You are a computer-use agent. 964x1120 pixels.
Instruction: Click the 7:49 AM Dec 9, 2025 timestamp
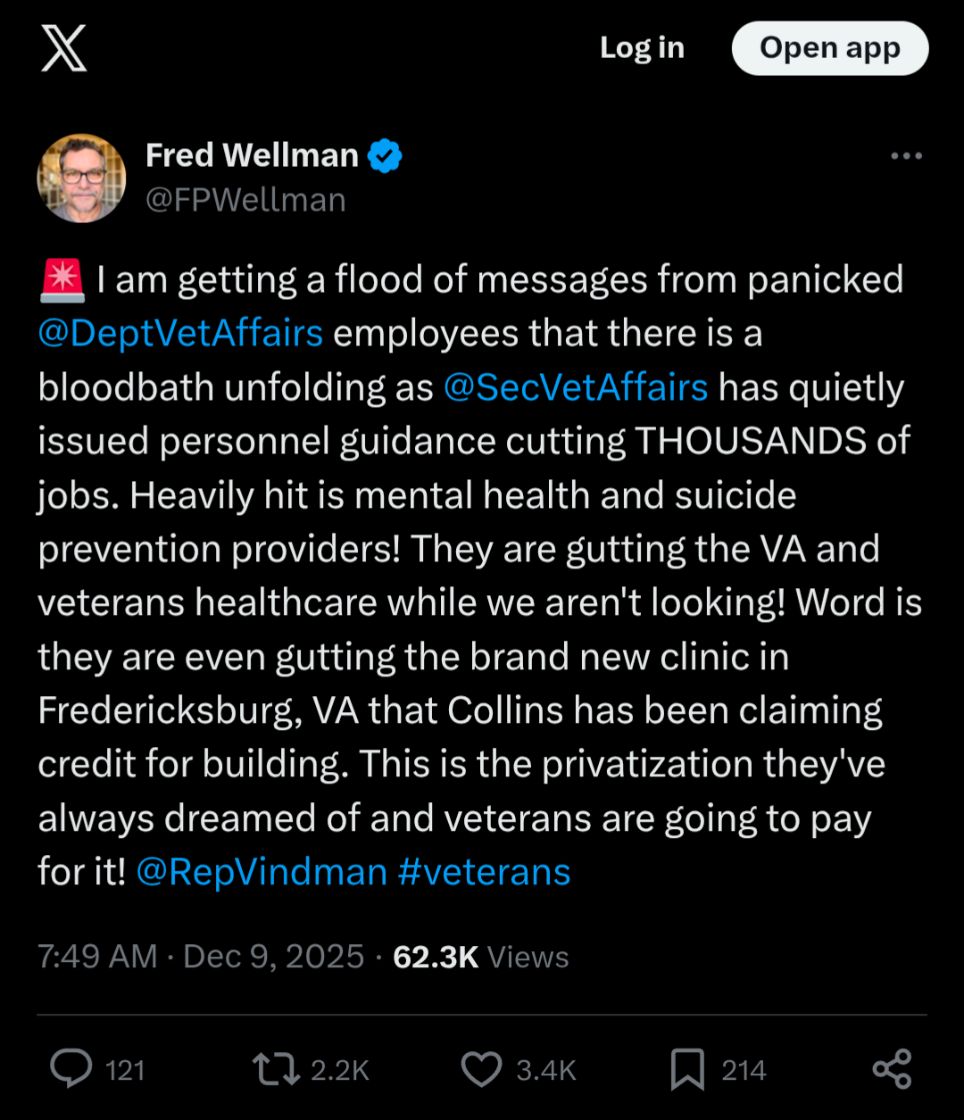point(201,957)
